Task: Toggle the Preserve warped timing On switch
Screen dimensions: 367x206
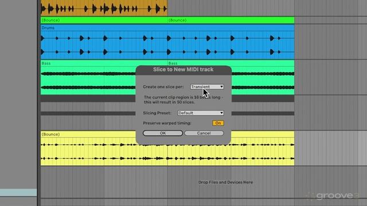Action: [218, 123]
